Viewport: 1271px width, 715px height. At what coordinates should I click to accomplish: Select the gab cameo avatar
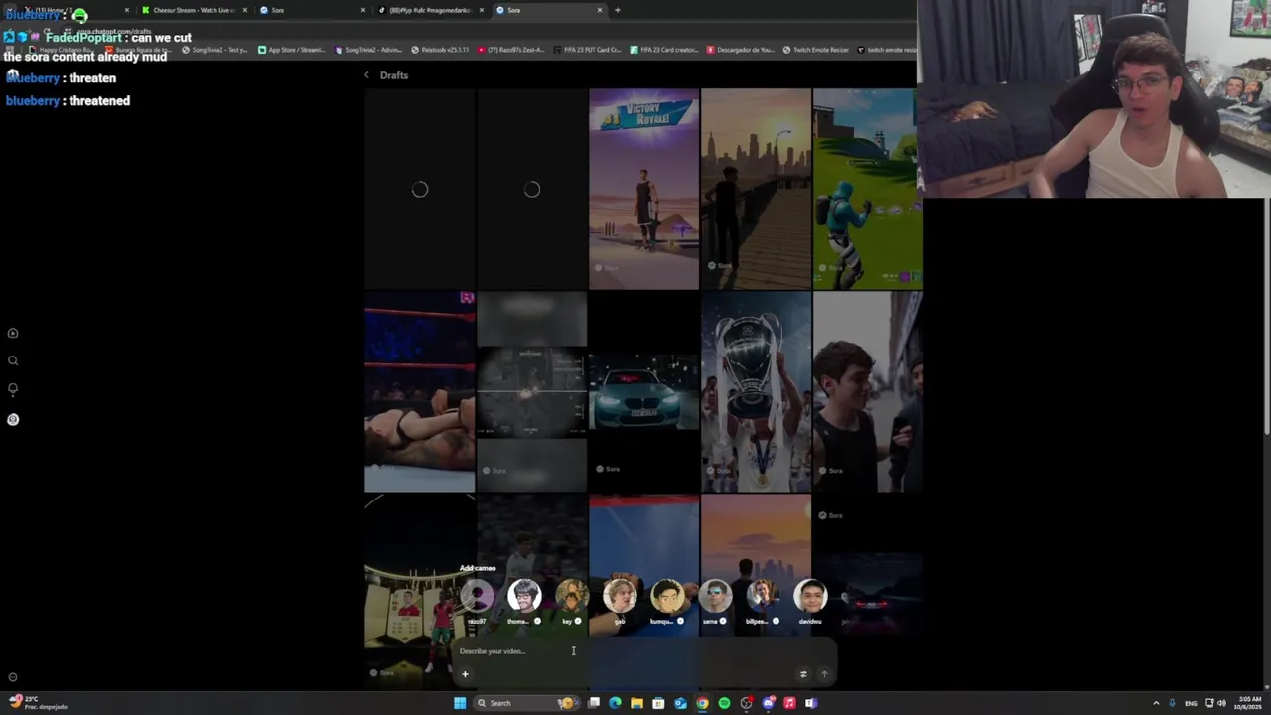(x=620, y=596)
